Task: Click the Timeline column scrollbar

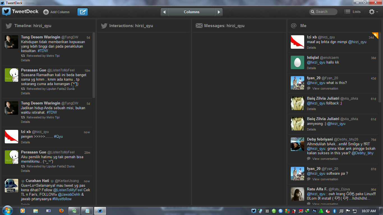Action: coord(94,65)
